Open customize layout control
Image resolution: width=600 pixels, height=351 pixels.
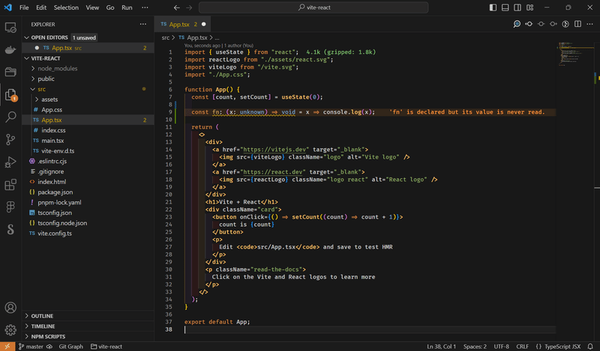pyautogui.click(x=530, y=7)
